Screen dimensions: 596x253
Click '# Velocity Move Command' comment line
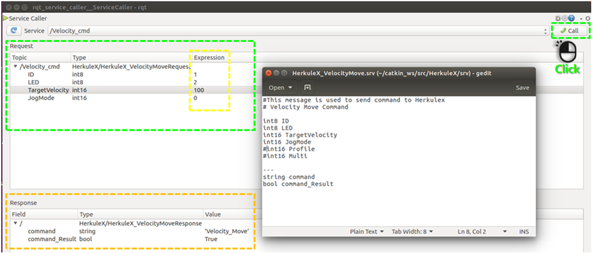pyautogui.click(x=306, y=107)
